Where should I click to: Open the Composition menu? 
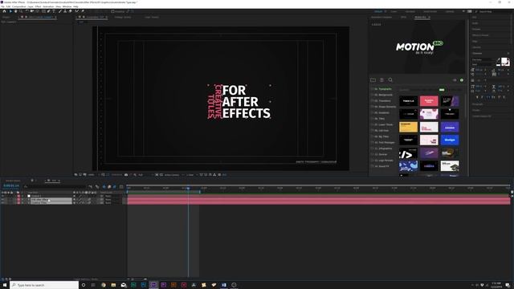pyautogui.click(x=19, y=6)
